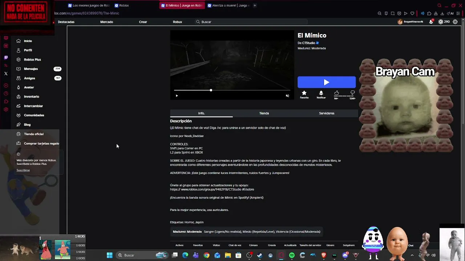
Task: Open the browser extensions puzzle icon
Action: pos(429,13)
